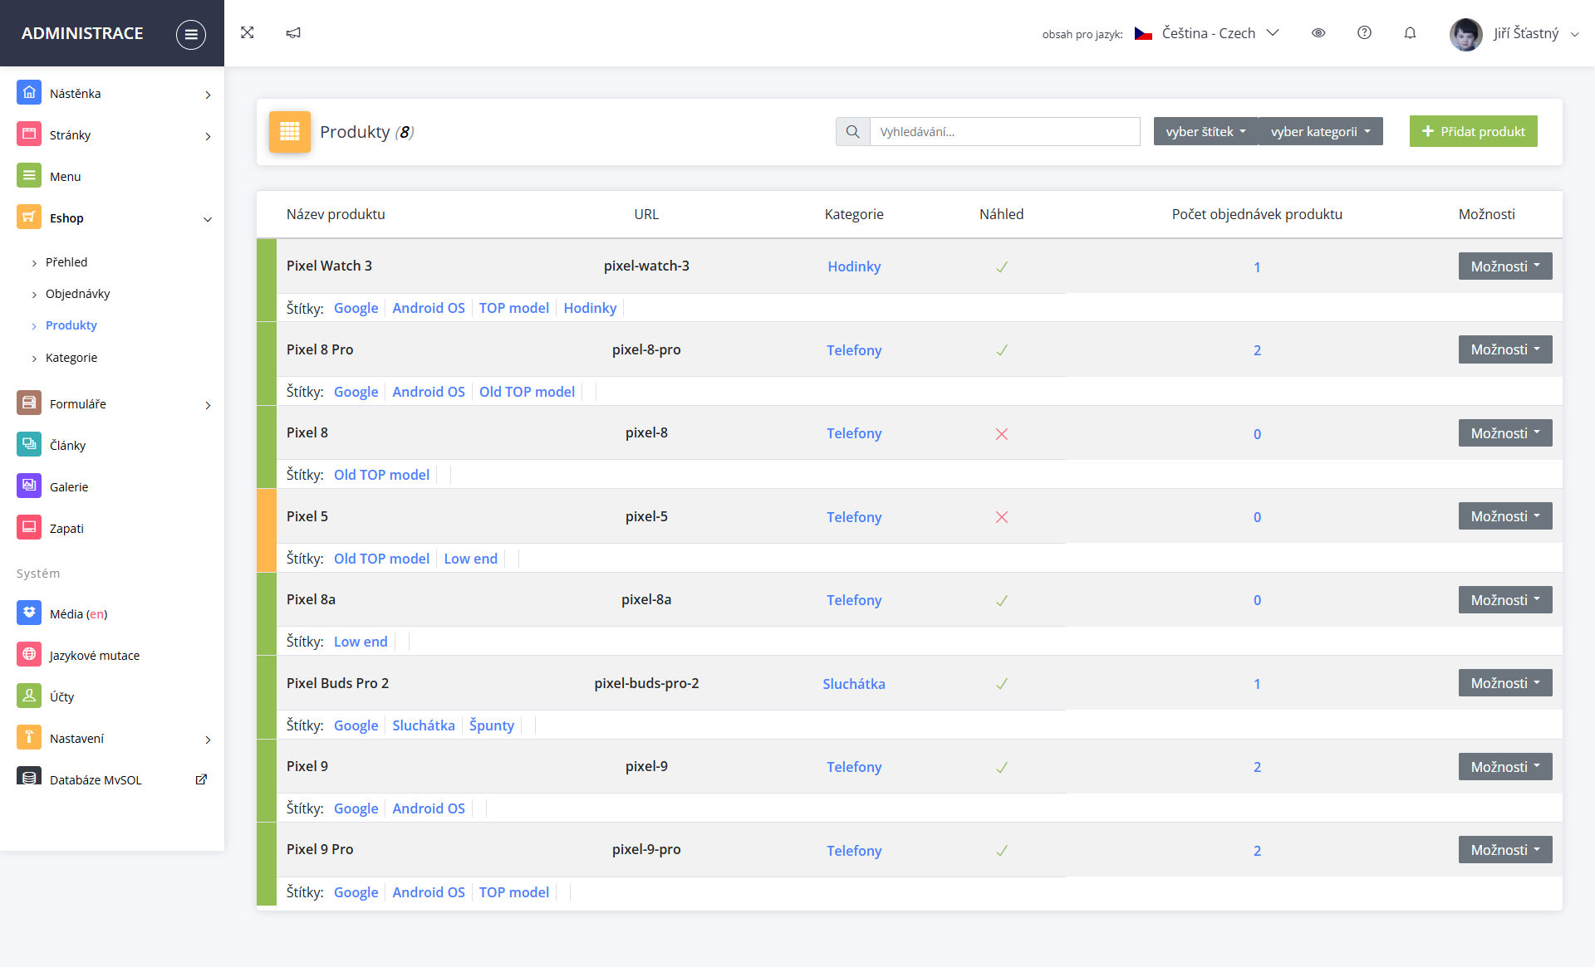The height and width of the screenshot is (967, 1595).
Task: Click the Databáze MySQL database icon
Action: click(x=29, y=777)
